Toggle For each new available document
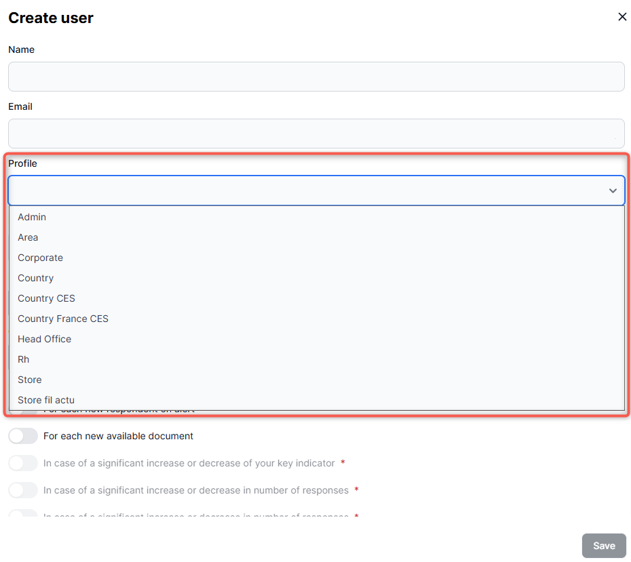This screenshot has height=562, width=631. coord(23,436)
